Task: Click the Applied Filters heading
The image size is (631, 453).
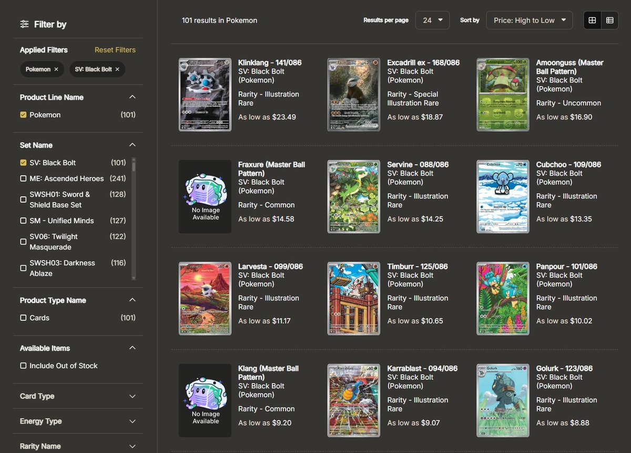Action: pos(44,50)
